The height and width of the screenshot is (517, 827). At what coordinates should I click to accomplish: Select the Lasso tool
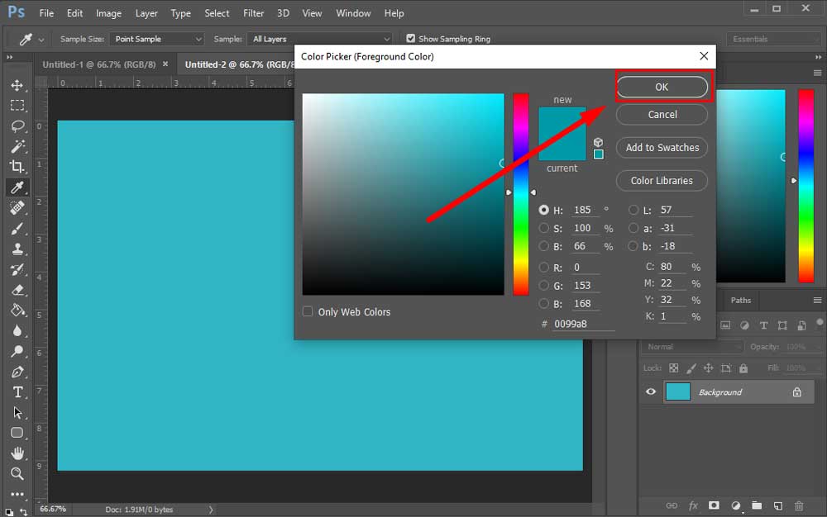click(x=17, y=126)
